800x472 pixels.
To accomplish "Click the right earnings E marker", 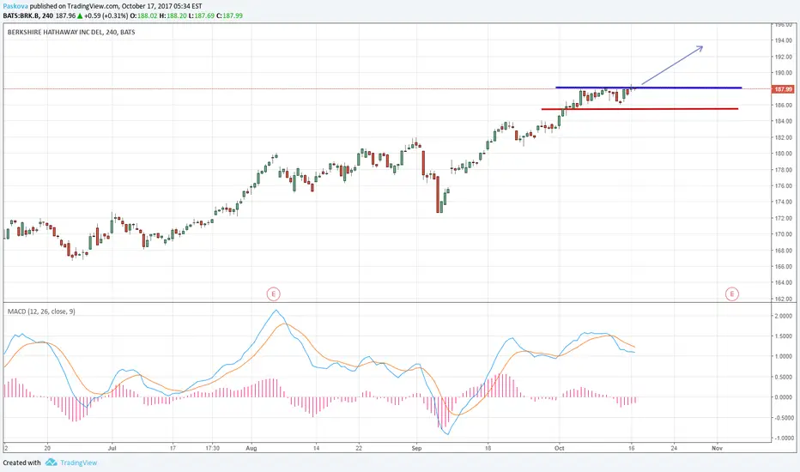I will tap(732, 293).
